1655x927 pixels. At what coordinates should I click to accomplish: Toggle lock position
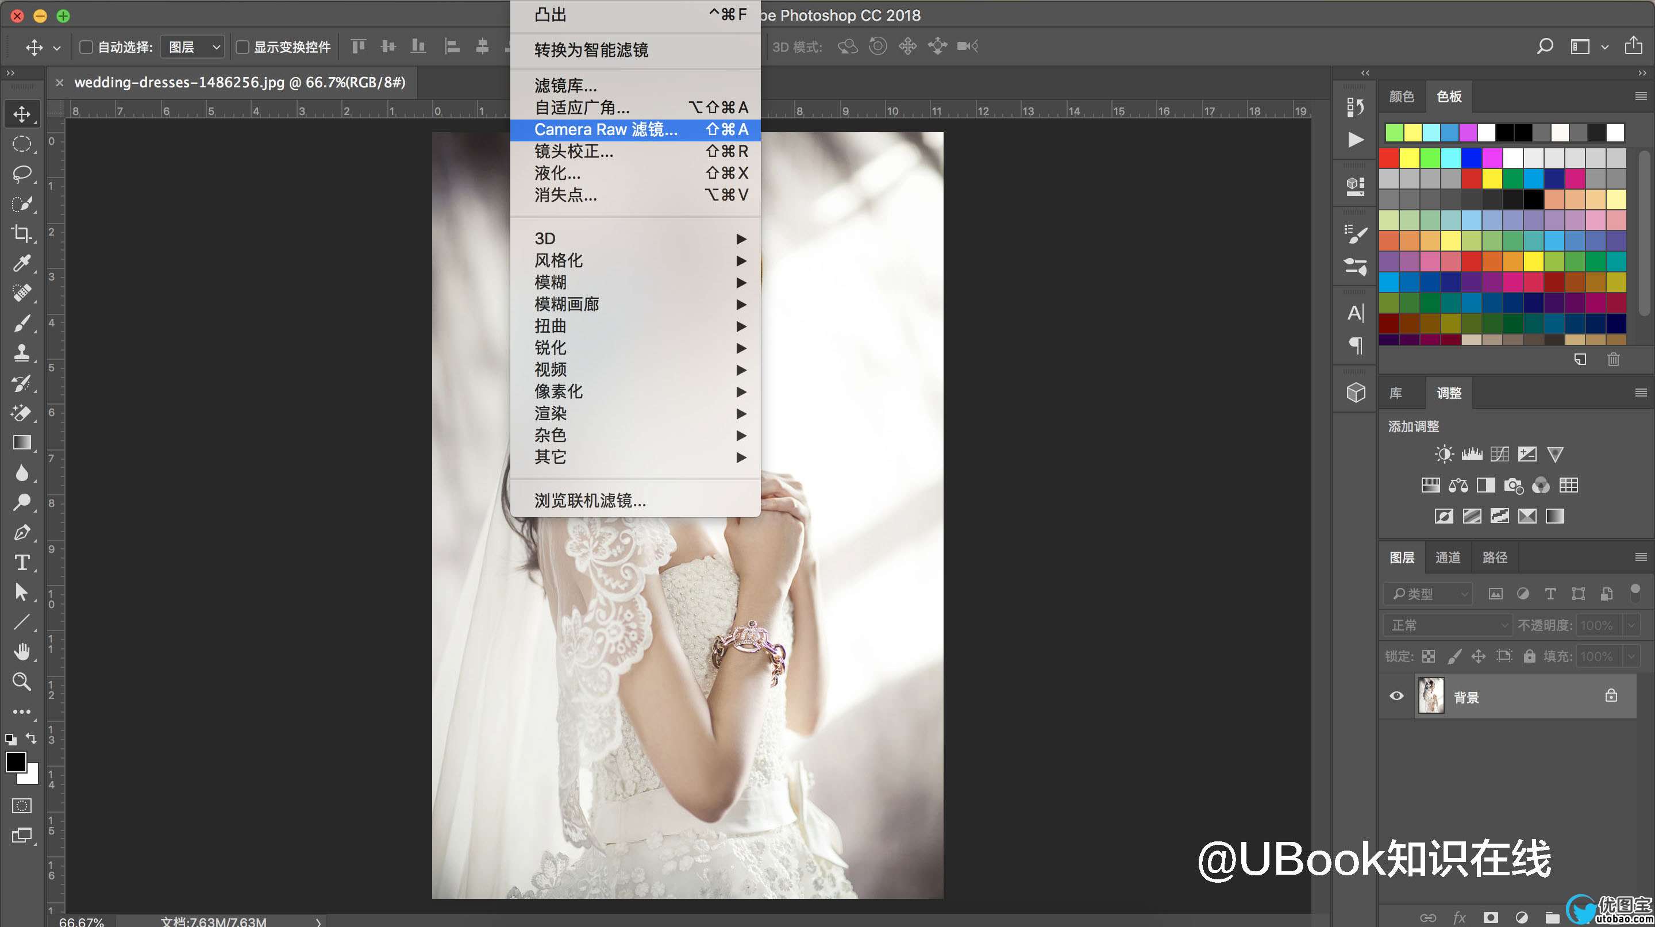pos(1479,656)
